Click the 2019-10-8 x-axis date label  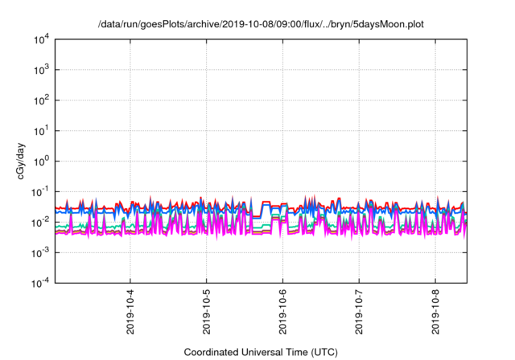pyautogui.click(x=435, y=312)
